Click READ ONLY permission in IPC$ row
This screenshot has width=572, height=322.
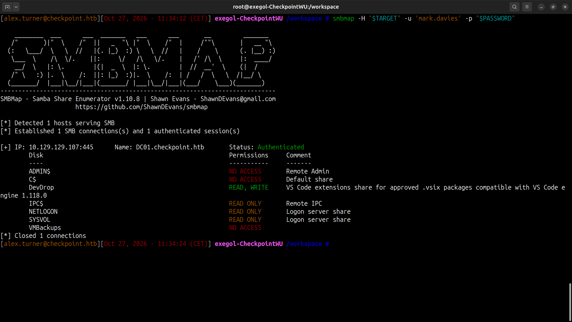pos(245,204)
